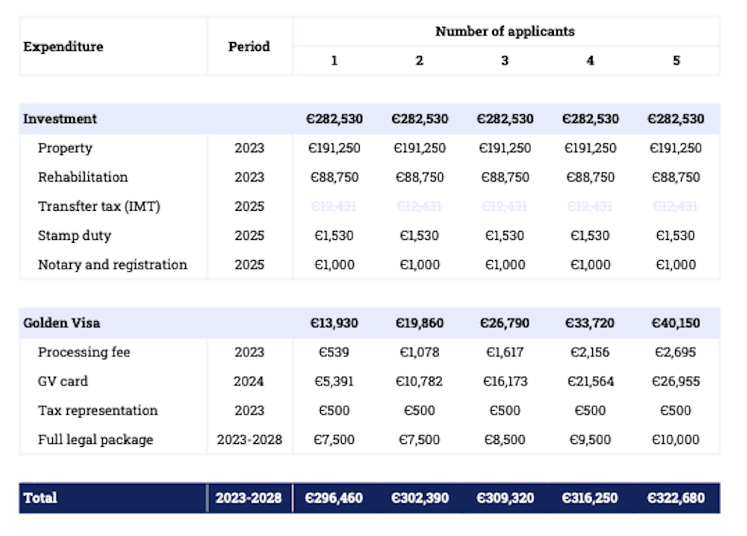The image size is (747, 536).
Task: Click the Total row label
Action: click(42, 498)
